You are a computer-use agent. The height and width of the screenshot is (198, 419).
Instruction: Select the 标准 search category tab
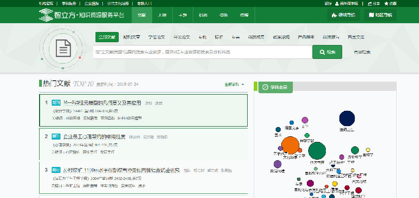(219, 37)
